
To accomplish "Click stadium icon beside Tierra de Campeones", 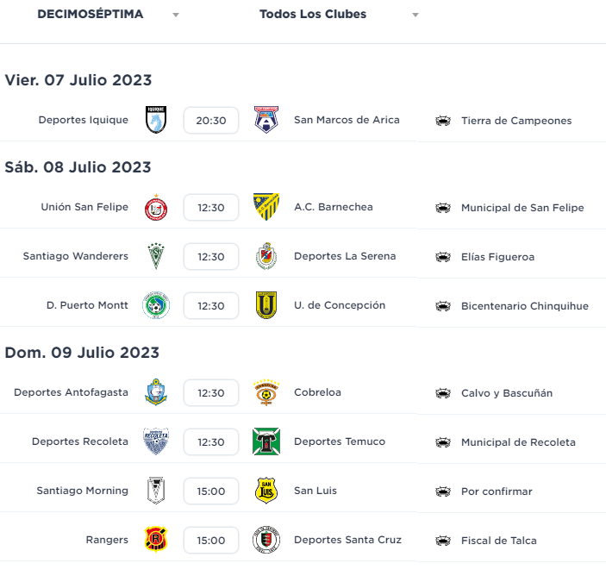I will [x=443, y=121].
